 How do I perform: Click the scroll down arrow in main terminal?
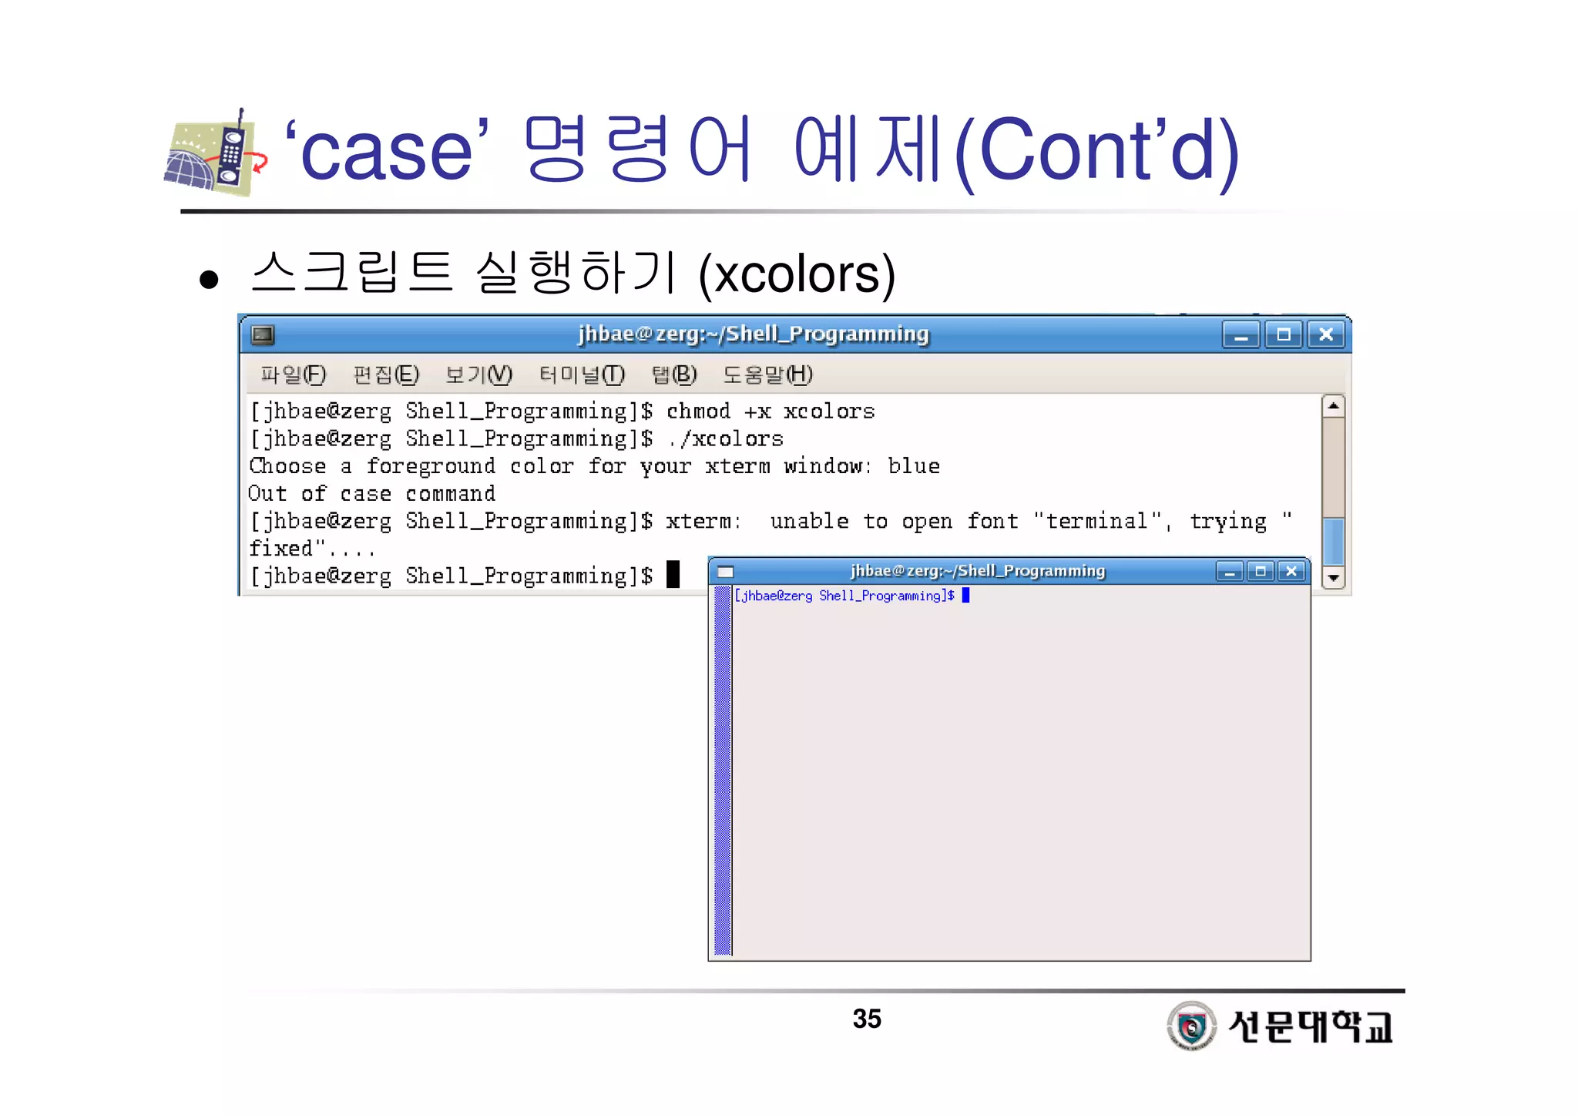1333,578
